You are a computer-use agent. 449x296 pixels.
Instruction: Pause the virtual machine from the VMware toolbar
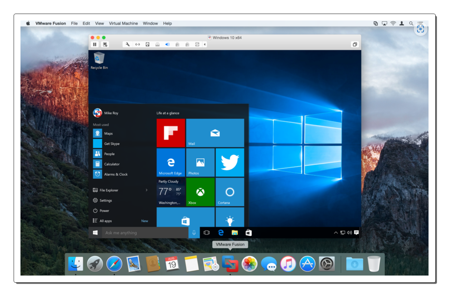[x=95, y=44]
